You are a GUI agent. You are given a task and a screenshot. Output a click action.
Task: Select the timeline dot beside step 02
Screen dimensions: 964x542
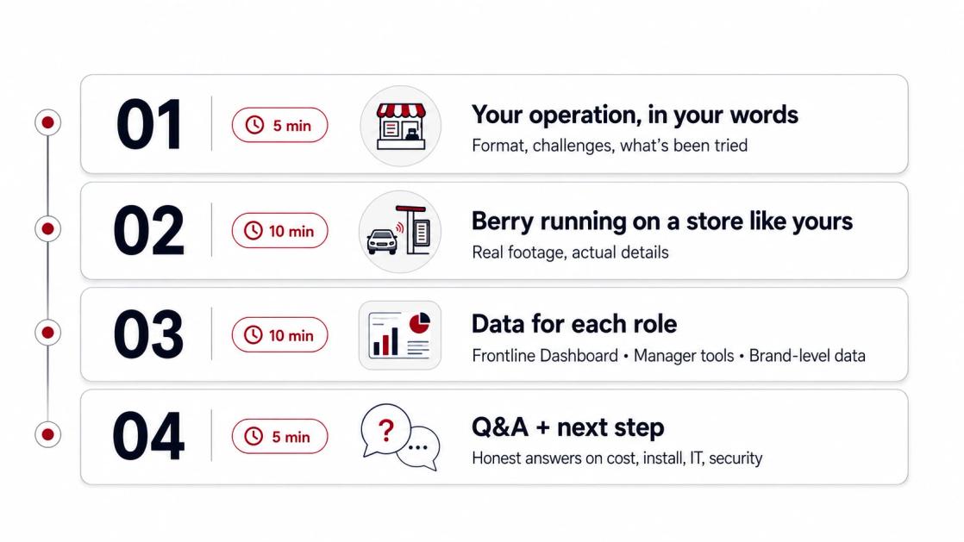pos(48,229)
